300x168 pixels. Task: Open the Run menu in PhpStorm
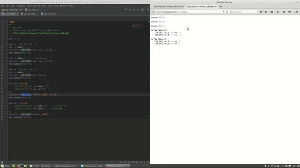click(x=44, y=6)
